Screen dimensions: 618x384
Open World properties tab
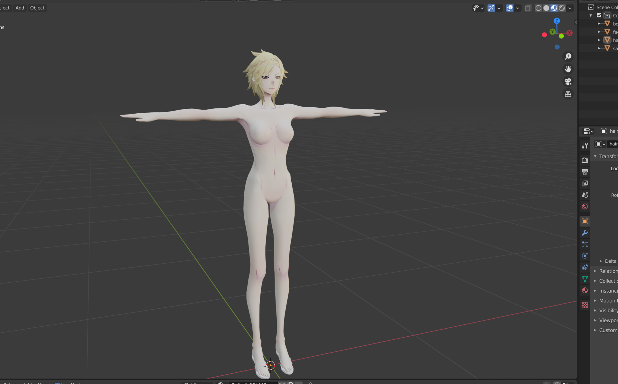pyautogui.click(x=585, y=207)
